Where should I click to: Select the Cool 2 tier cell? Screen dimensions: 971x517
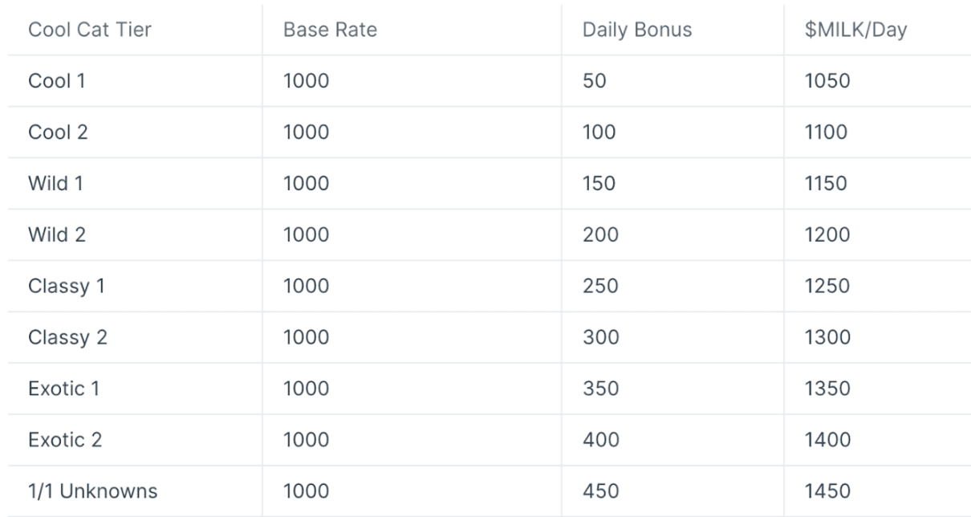[58, 132]
